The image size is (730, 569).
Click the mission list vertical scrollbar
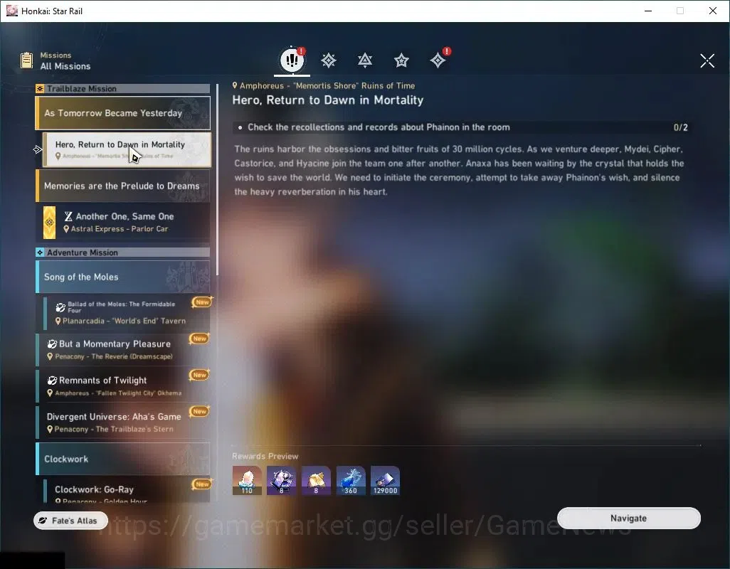tap(217, 179)
